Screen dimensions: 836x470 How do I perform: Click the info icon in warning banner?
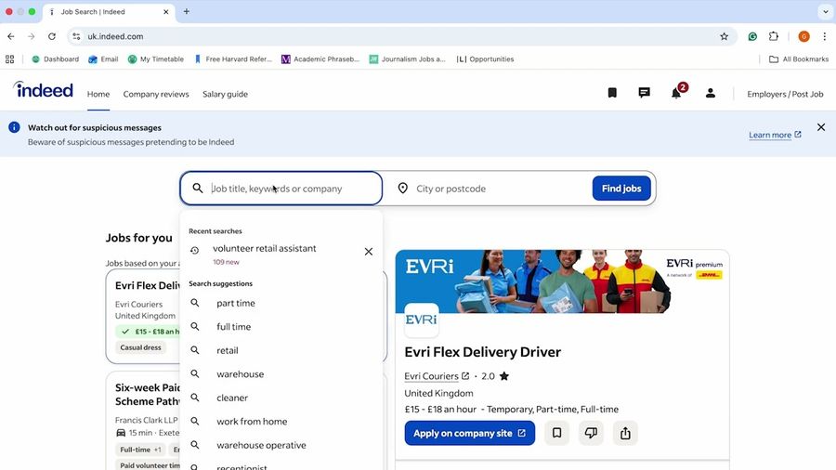(x=14, y=127)
